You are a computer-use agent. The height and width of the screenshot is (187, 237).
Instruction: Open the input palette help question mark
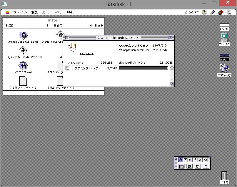(206, 166)
